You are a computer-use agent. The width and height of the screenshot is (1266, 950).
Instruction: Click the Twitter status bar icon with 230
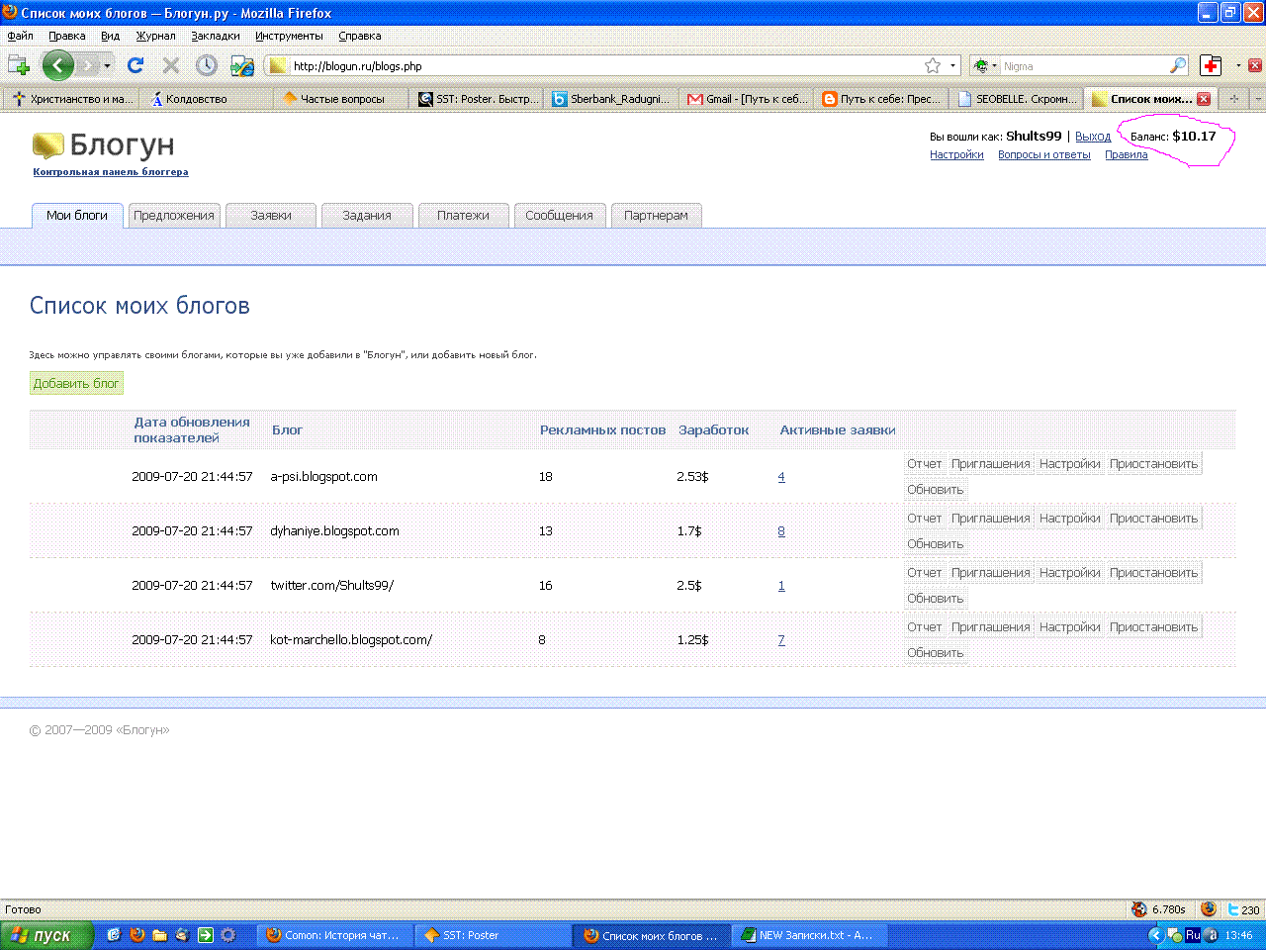(x=1233, y=909)
